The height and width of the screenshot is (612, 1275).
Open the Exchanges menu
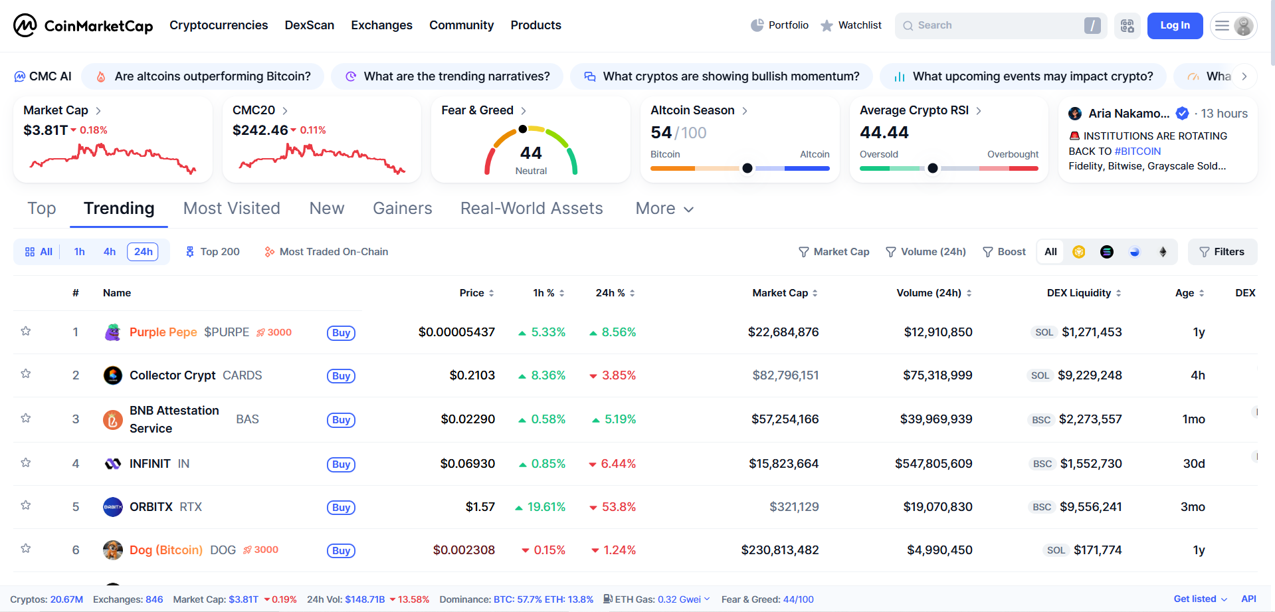(x=381, y=25)
